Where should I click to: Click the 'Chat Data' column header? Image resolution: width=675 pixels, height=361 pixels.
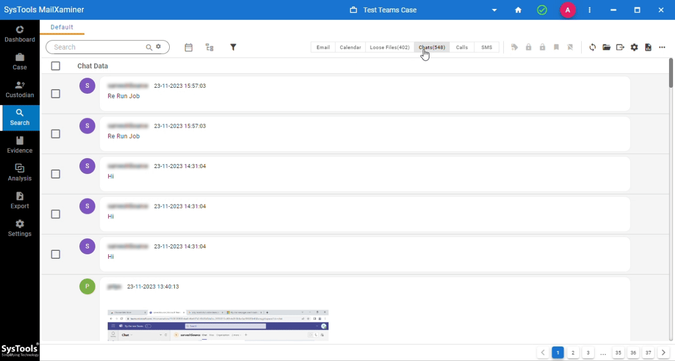click(92, 66)
